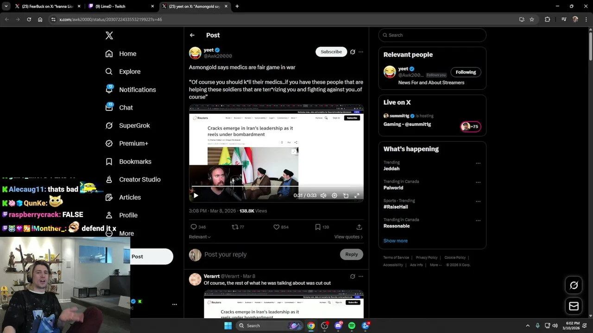Click the Grok icon beside Subscribe

click(353, 52)
